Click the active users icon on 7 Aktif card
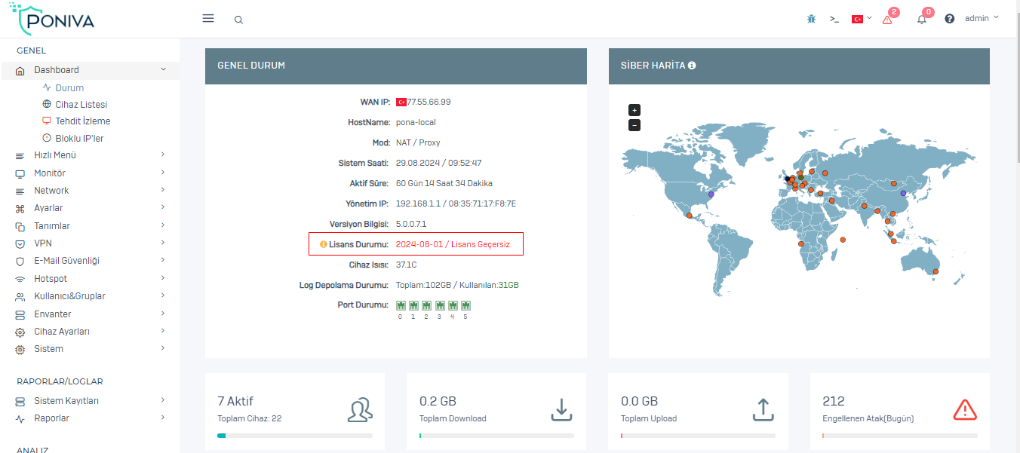Screen dimensions: 1020x453 click(360, 409)
